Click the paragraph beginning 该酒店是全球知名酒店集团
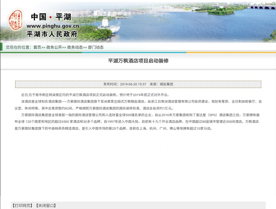The height and width of the screenshot is (209, 276). [138, 105]
